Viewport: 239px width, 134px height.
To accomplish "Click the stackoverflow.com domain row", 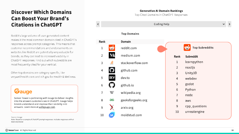I will click(130, 63).
